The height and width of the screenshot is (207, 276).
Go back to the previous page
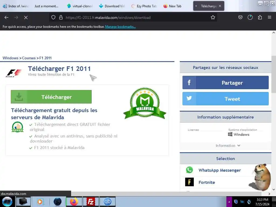[6, 18]
